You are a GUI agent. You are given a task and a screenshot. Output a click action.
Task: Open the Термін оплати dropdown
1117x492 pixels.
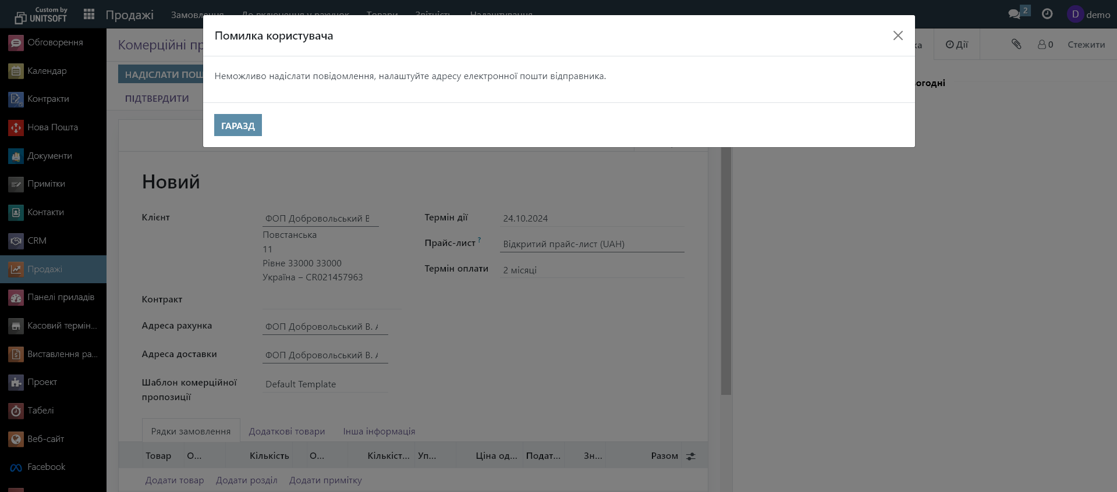point(591,270)
